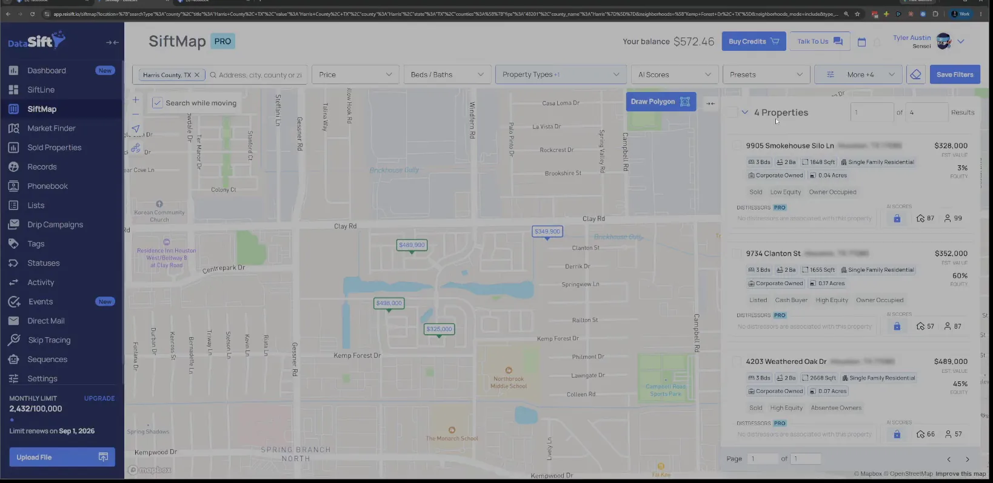Tick the select-all properties checkbox
The width and height of the screenshot is (993, 483).
coord(732,112)
